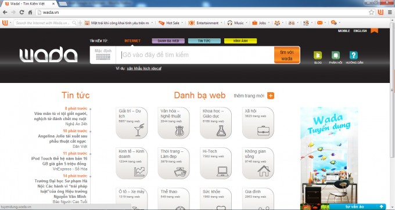Image resolution: width=395 pixels, height=210 pixels.
Task: Select the HÌNH ẢNH yellow tab
Action: click(240, 41)
